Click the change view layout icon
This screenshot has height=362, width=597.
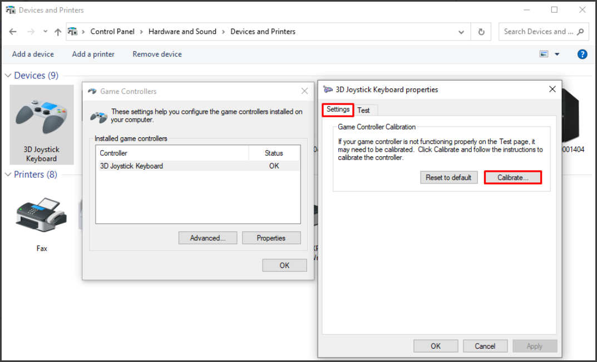(544, 54)
